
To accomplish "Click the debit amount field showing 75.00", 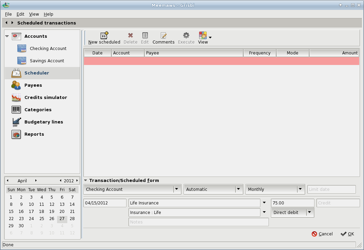I will [x=293, y=203].
